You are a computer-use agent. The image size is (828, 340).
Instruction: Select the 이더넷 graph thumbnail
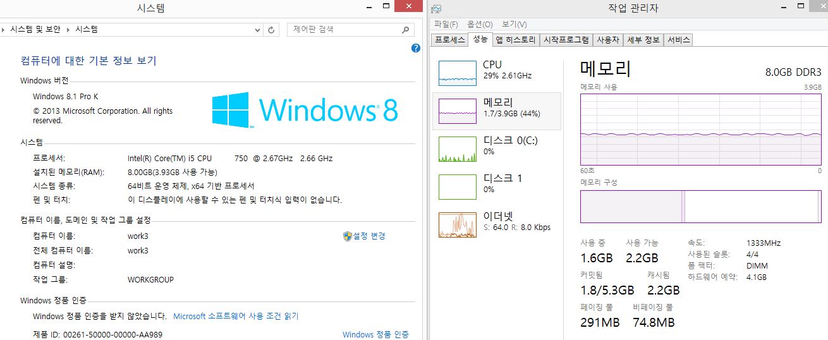[x=457, y=225]
